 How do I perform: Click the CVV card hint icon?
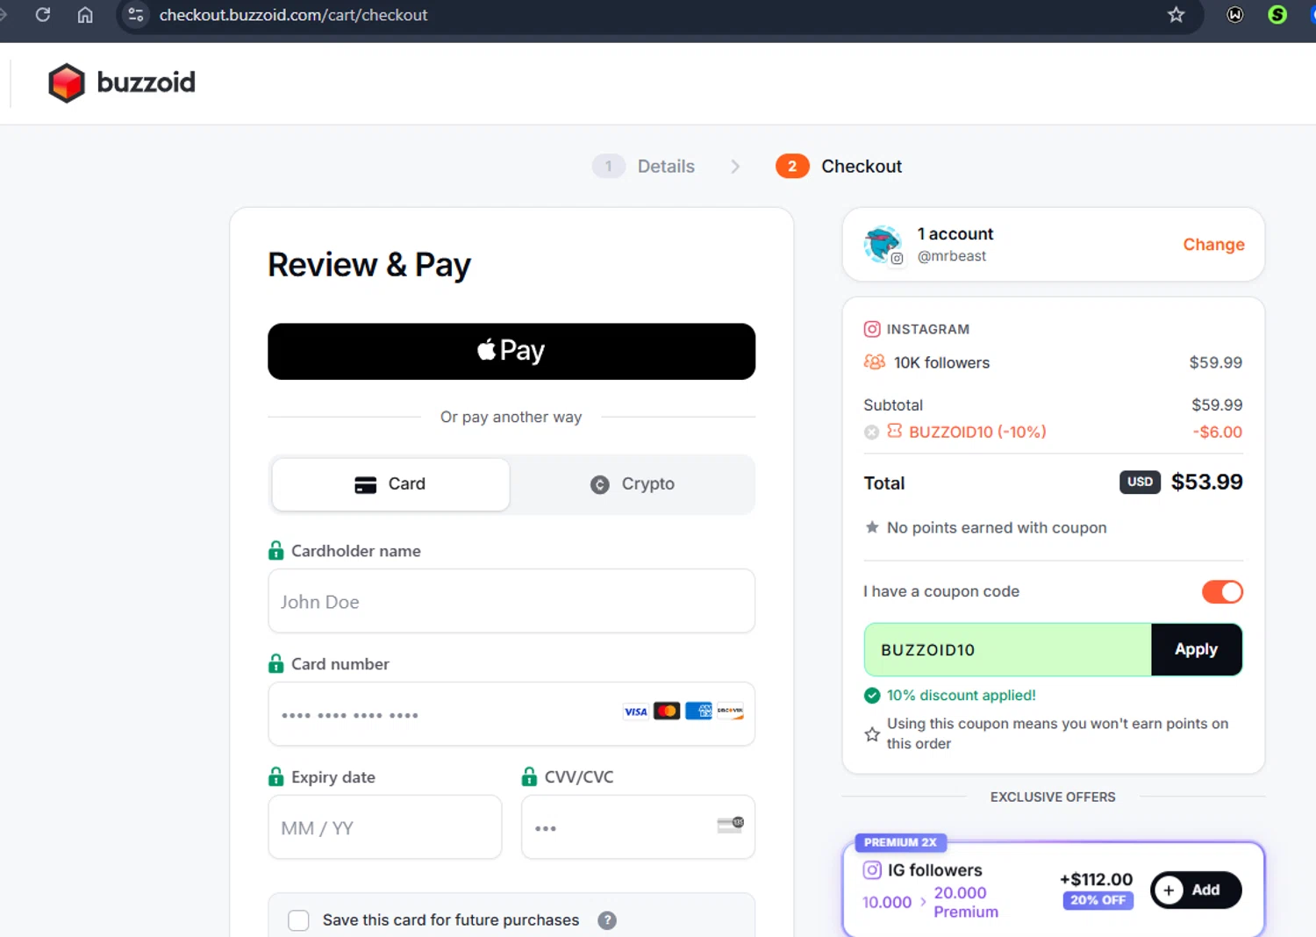(x=730, y=825)
